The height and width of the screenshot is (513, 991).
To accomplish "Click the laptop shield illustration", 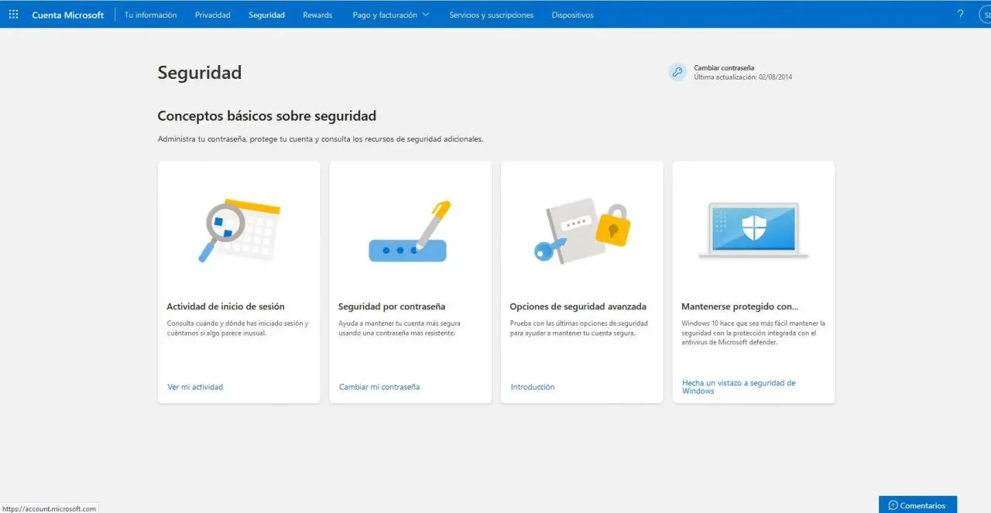I will tap(753, 230).
